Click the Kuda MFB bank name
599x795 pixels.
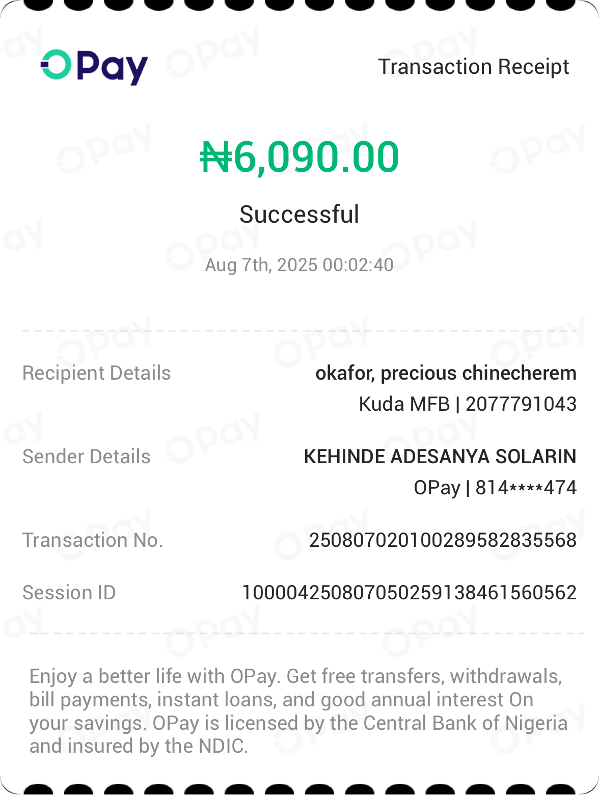point(404,404)
